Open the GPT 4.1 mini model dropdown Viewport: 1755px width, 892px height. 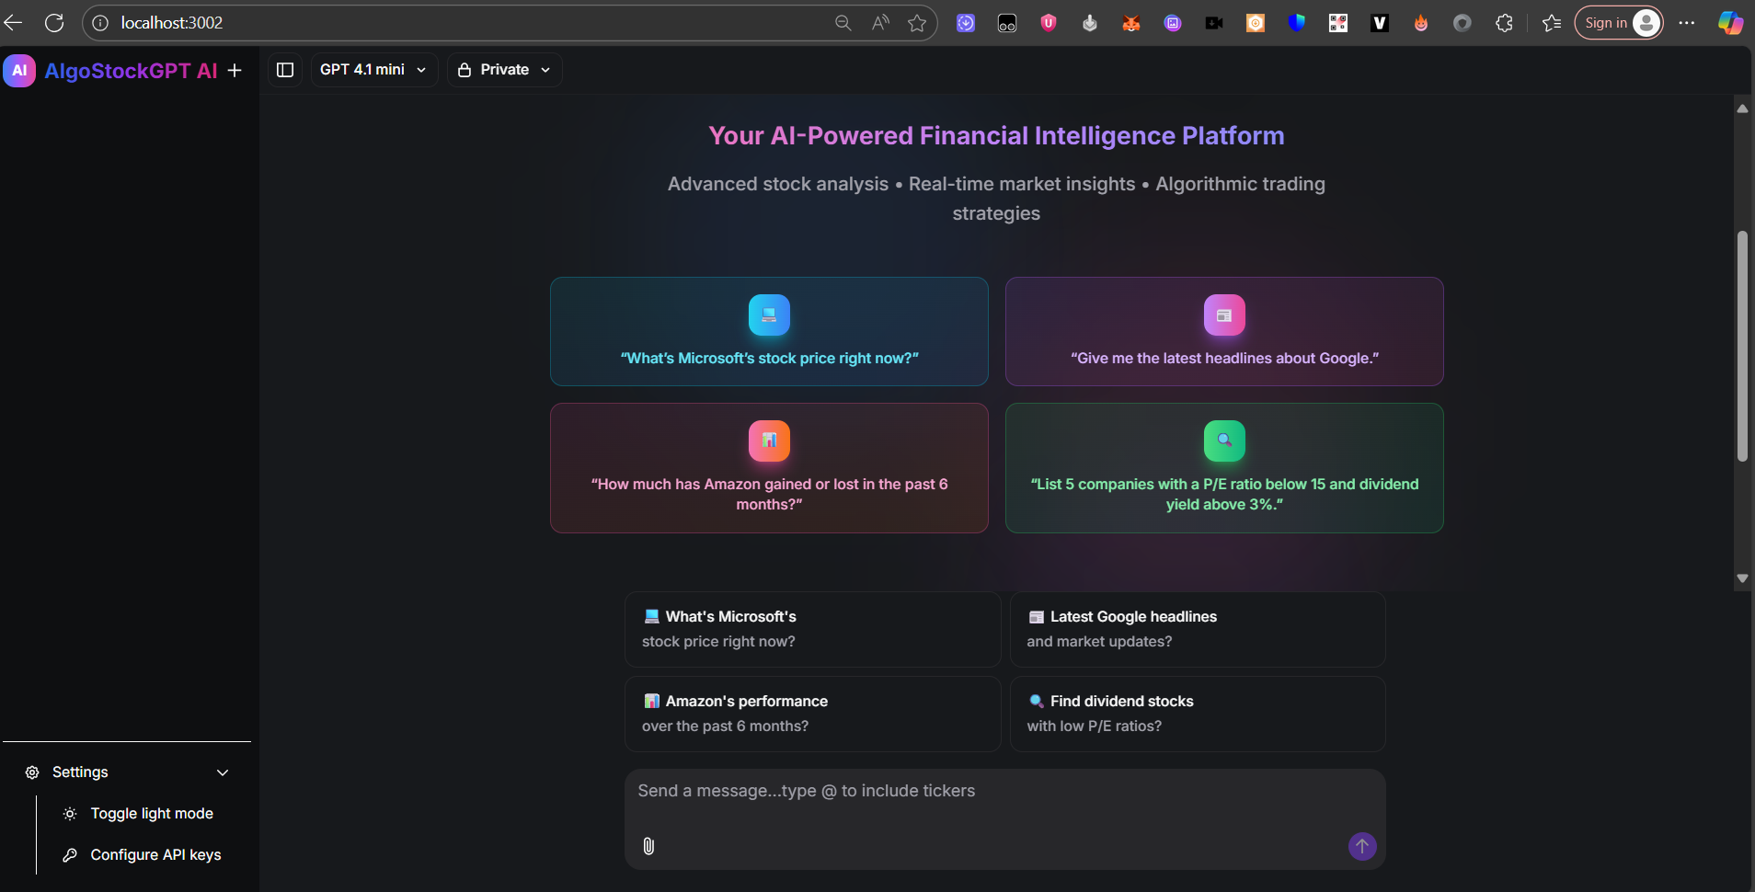pyautogui.click(x=373, y=70)
